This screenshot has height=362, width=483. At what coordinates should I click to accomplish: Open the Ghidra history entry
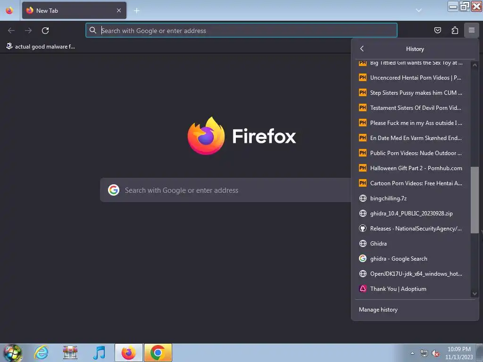point(413,244)
